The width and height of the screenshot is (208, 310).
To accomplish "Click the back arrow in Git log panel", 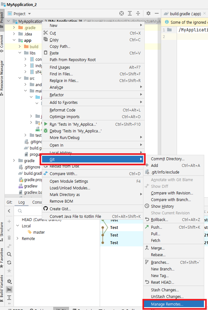I will (9, 211).
